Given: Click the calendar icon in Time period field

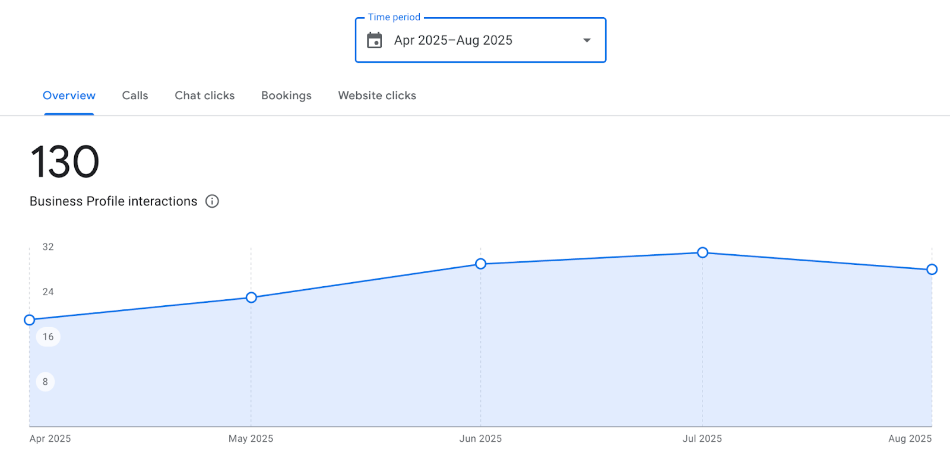Looking at the screenshot, I should click(x=375, y=40).
